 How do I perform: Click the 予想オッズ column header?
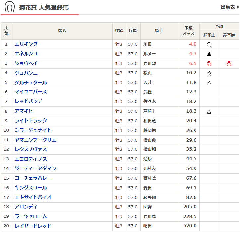point(189,31)
